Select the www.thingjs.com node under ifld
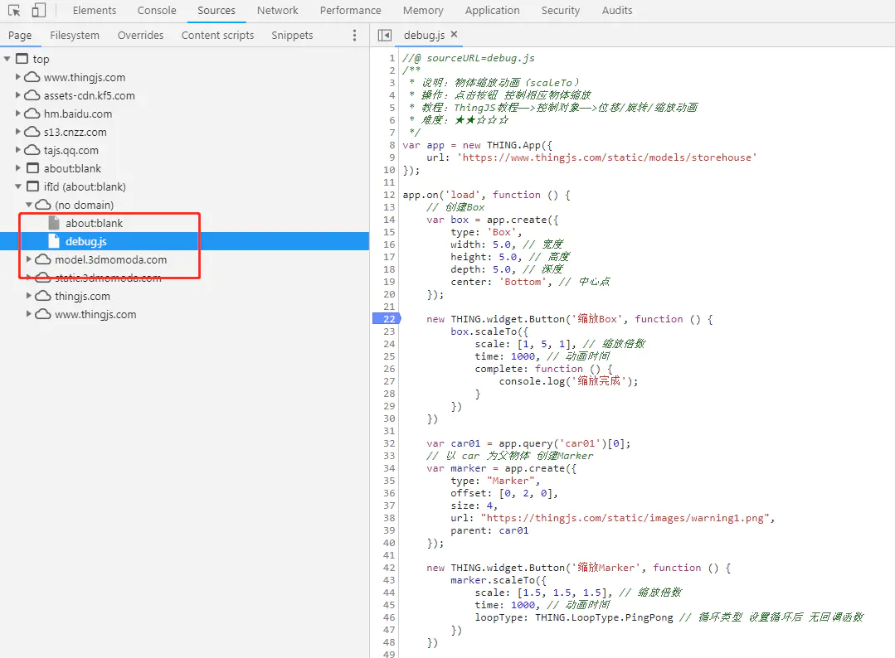The height and width of the screenshot is (658, 895). 95,314
